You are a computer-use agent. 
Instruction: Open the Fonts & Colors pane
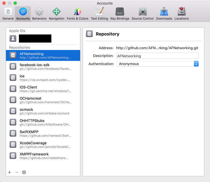[x=78, y=14]
